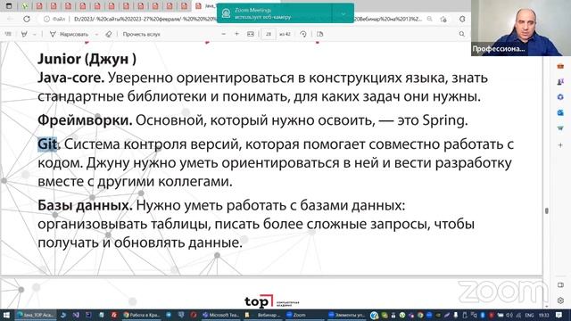Select the eraser tool in PDF toolbar
This screenshot has height=321, width=571.
click(x=108, y=34)
